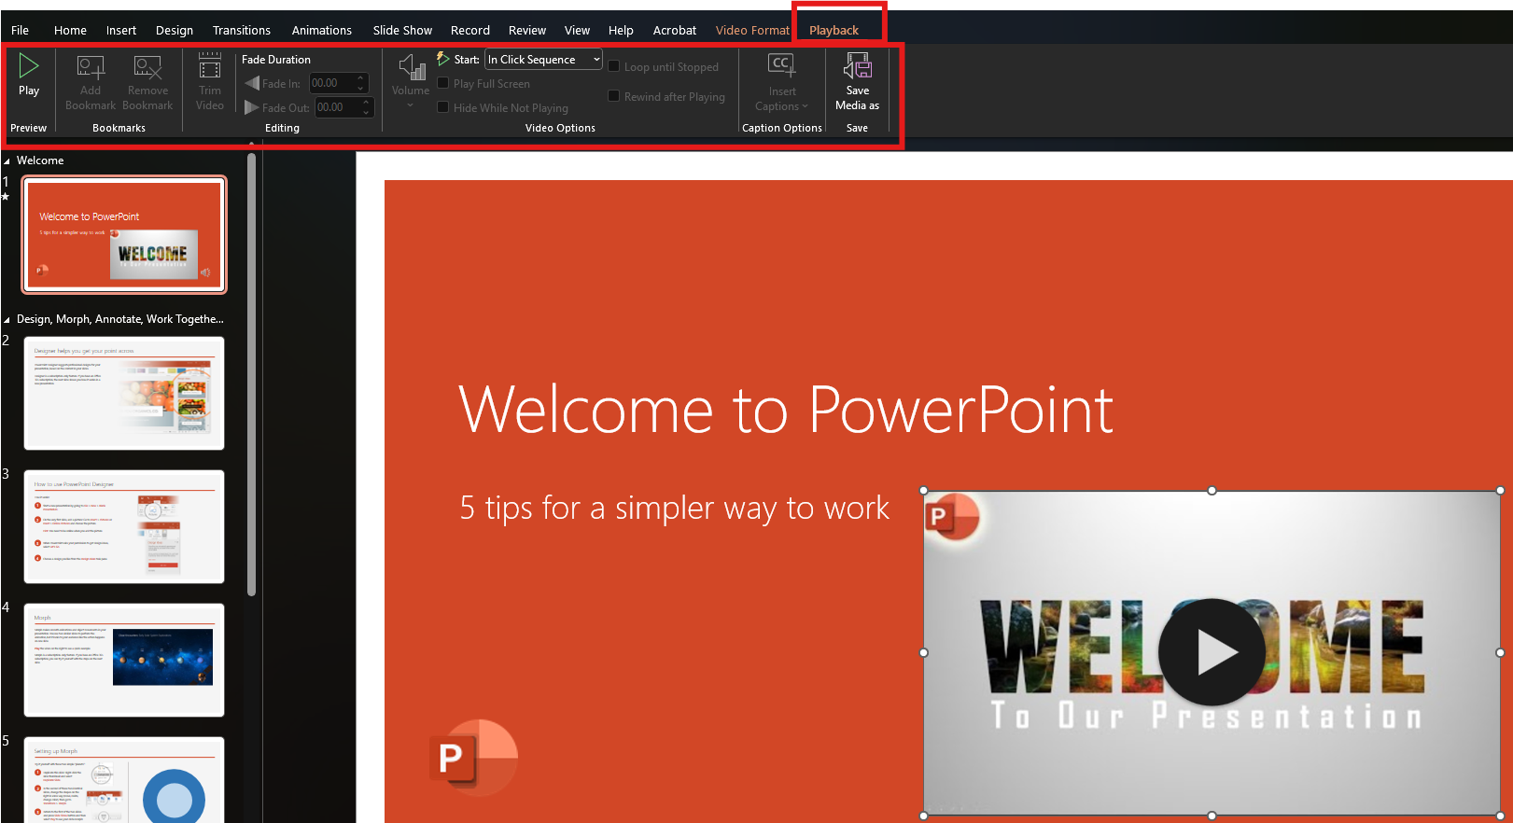Select the slide 2 thumbnail

(124, 394)
